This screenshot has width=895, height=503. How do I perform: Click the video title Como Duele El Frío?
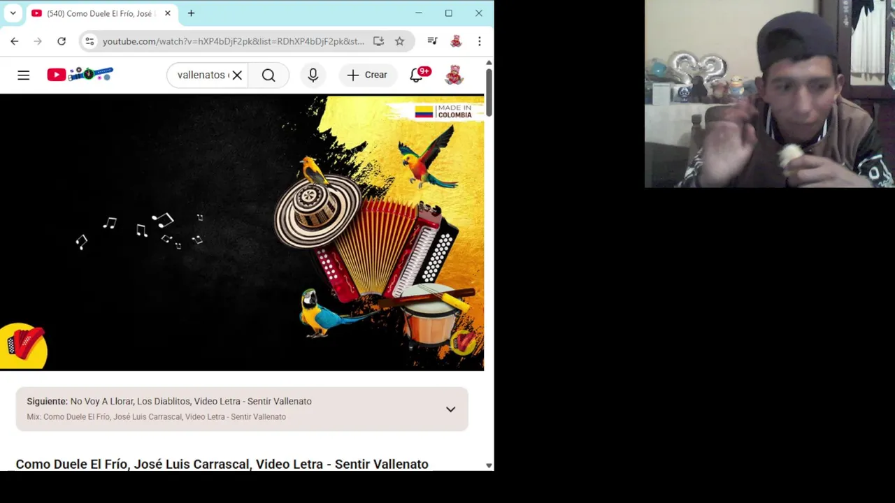coord(222,464)
